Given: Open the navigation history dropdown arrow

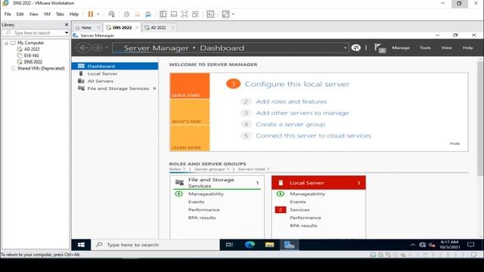Looking at the screenshot, I should 107,48.
